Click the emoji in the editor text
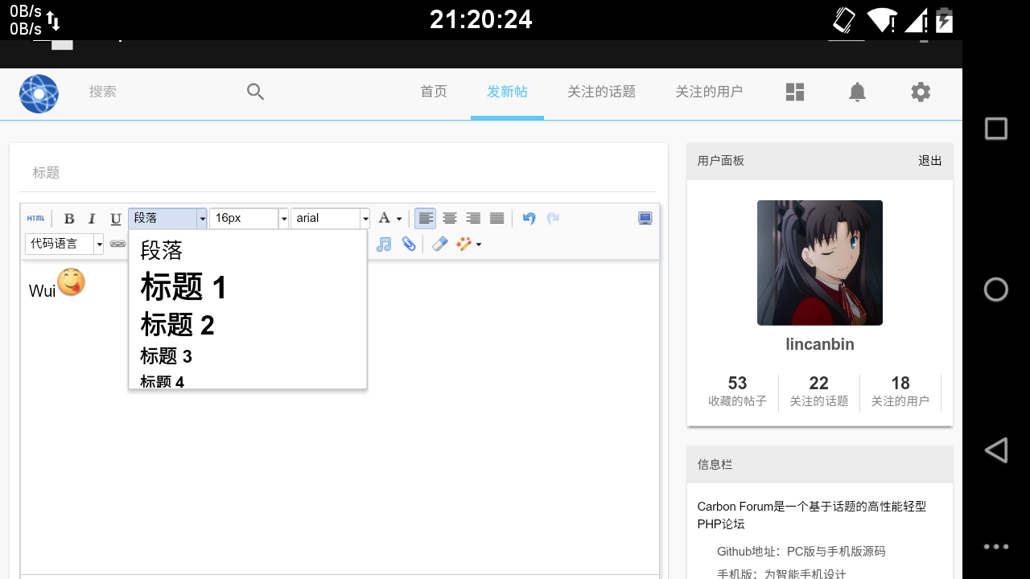 tap(71, 281)
